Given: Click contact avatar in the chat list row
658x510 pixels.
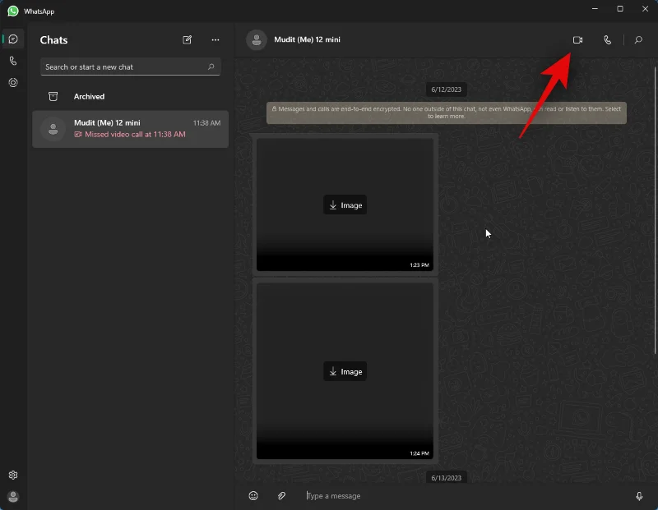Looking at the screenshot, I should click(53, 129).
